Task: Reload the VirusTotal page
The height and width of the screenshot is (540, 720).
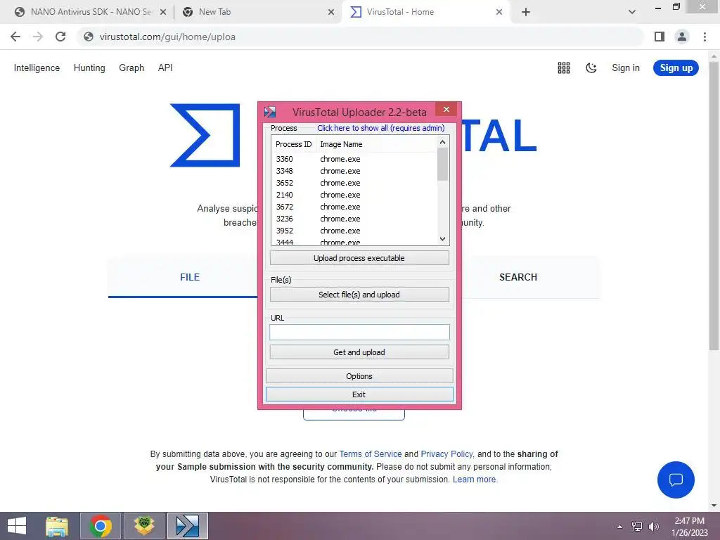Action: 60,37
